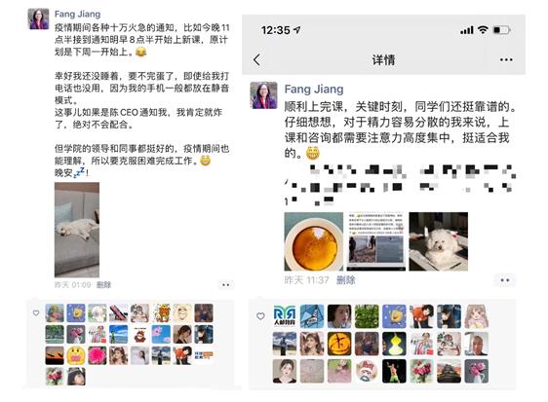Viewport: 548px width, 402px height.
Task: Tap the heart icon in the right likes list
Action: click(x=260, y=316)
